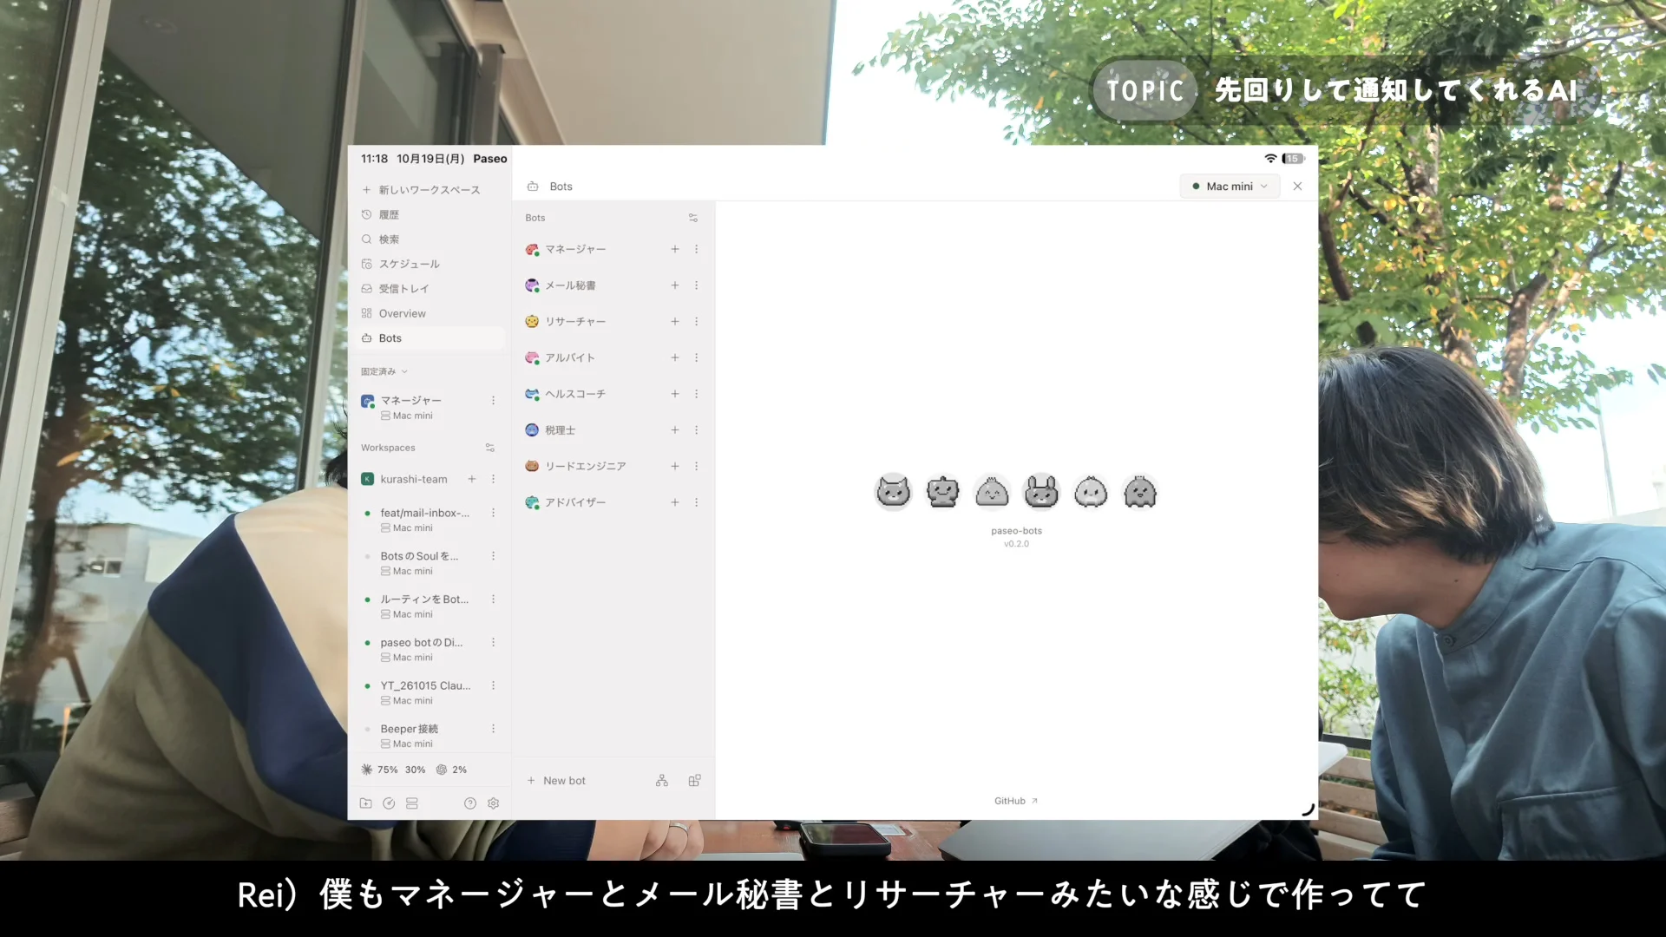Click the New bot button
Image resolution: width=1666 pixels, height=937 pixels.
click(x=556, y=781)
